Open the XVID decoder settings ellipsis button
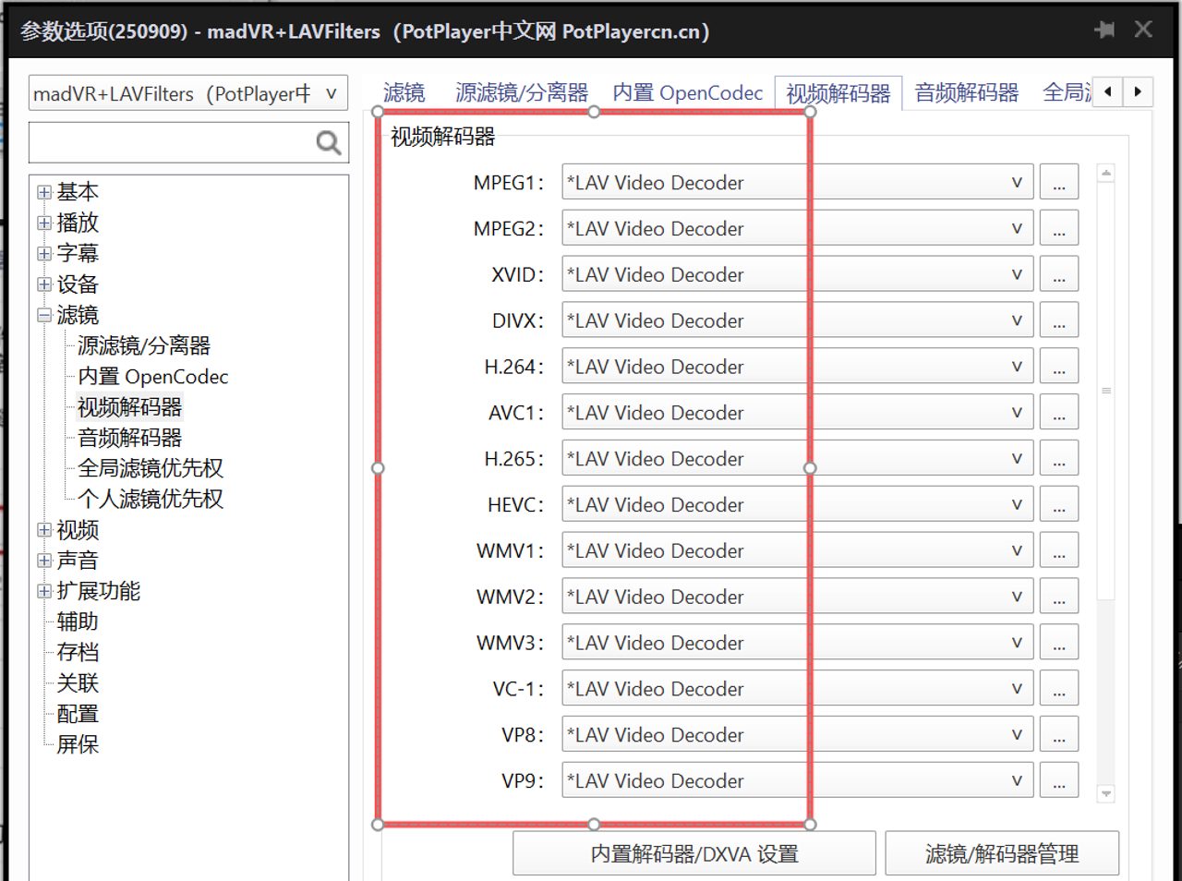Image resolution: width=1182 pixels, height=881 pixels. [x=1059, y=274]
